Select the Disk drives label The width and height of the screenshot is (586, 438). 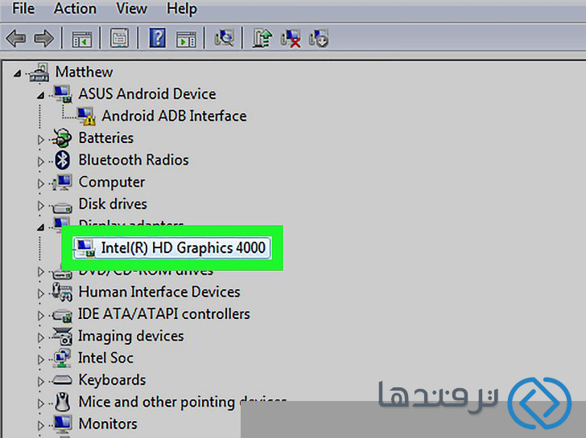point(113,203)
